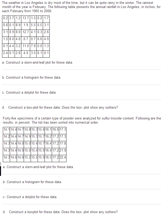Viewport: 161px width, 218px height.
Task: Click 'Forty-five specimens' paragraph text
Action: (x=82, y=121)
